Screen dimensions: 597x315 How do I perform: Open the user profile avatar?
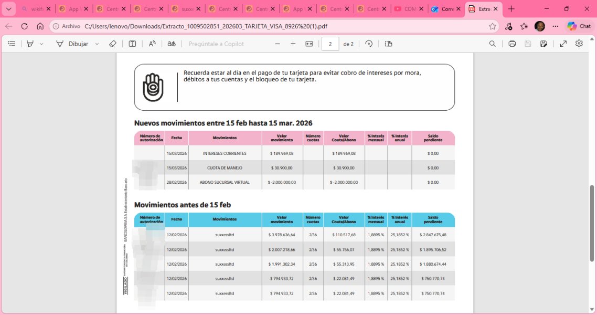coord(539,26)
